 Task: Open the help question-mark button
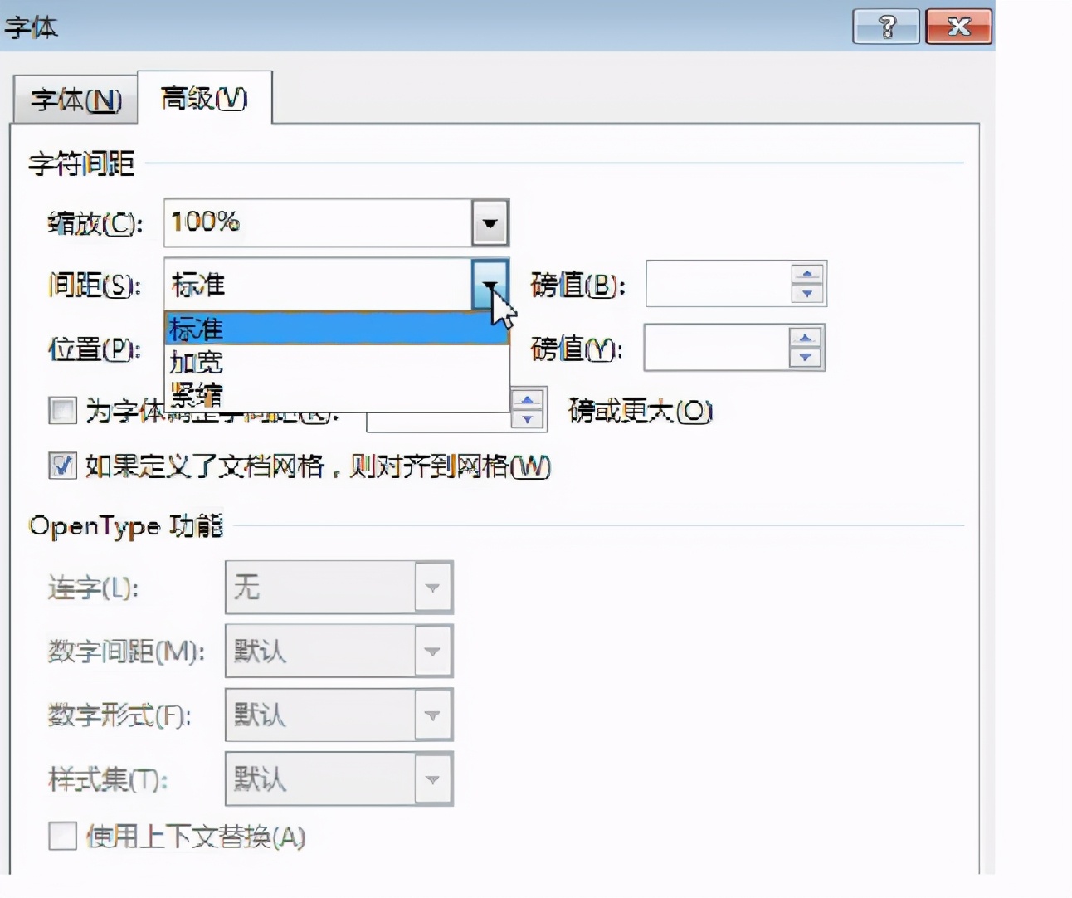886,27
